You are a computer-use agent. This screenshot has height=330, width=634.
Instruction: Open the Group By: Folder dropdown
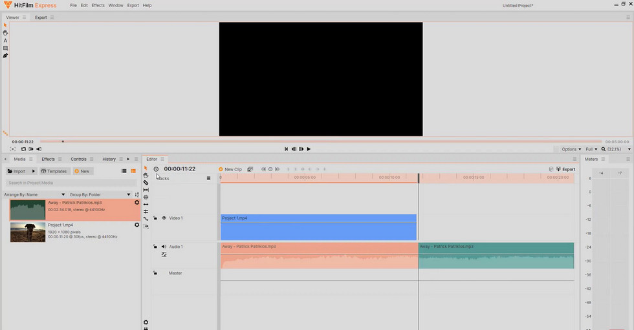(100, 194)
